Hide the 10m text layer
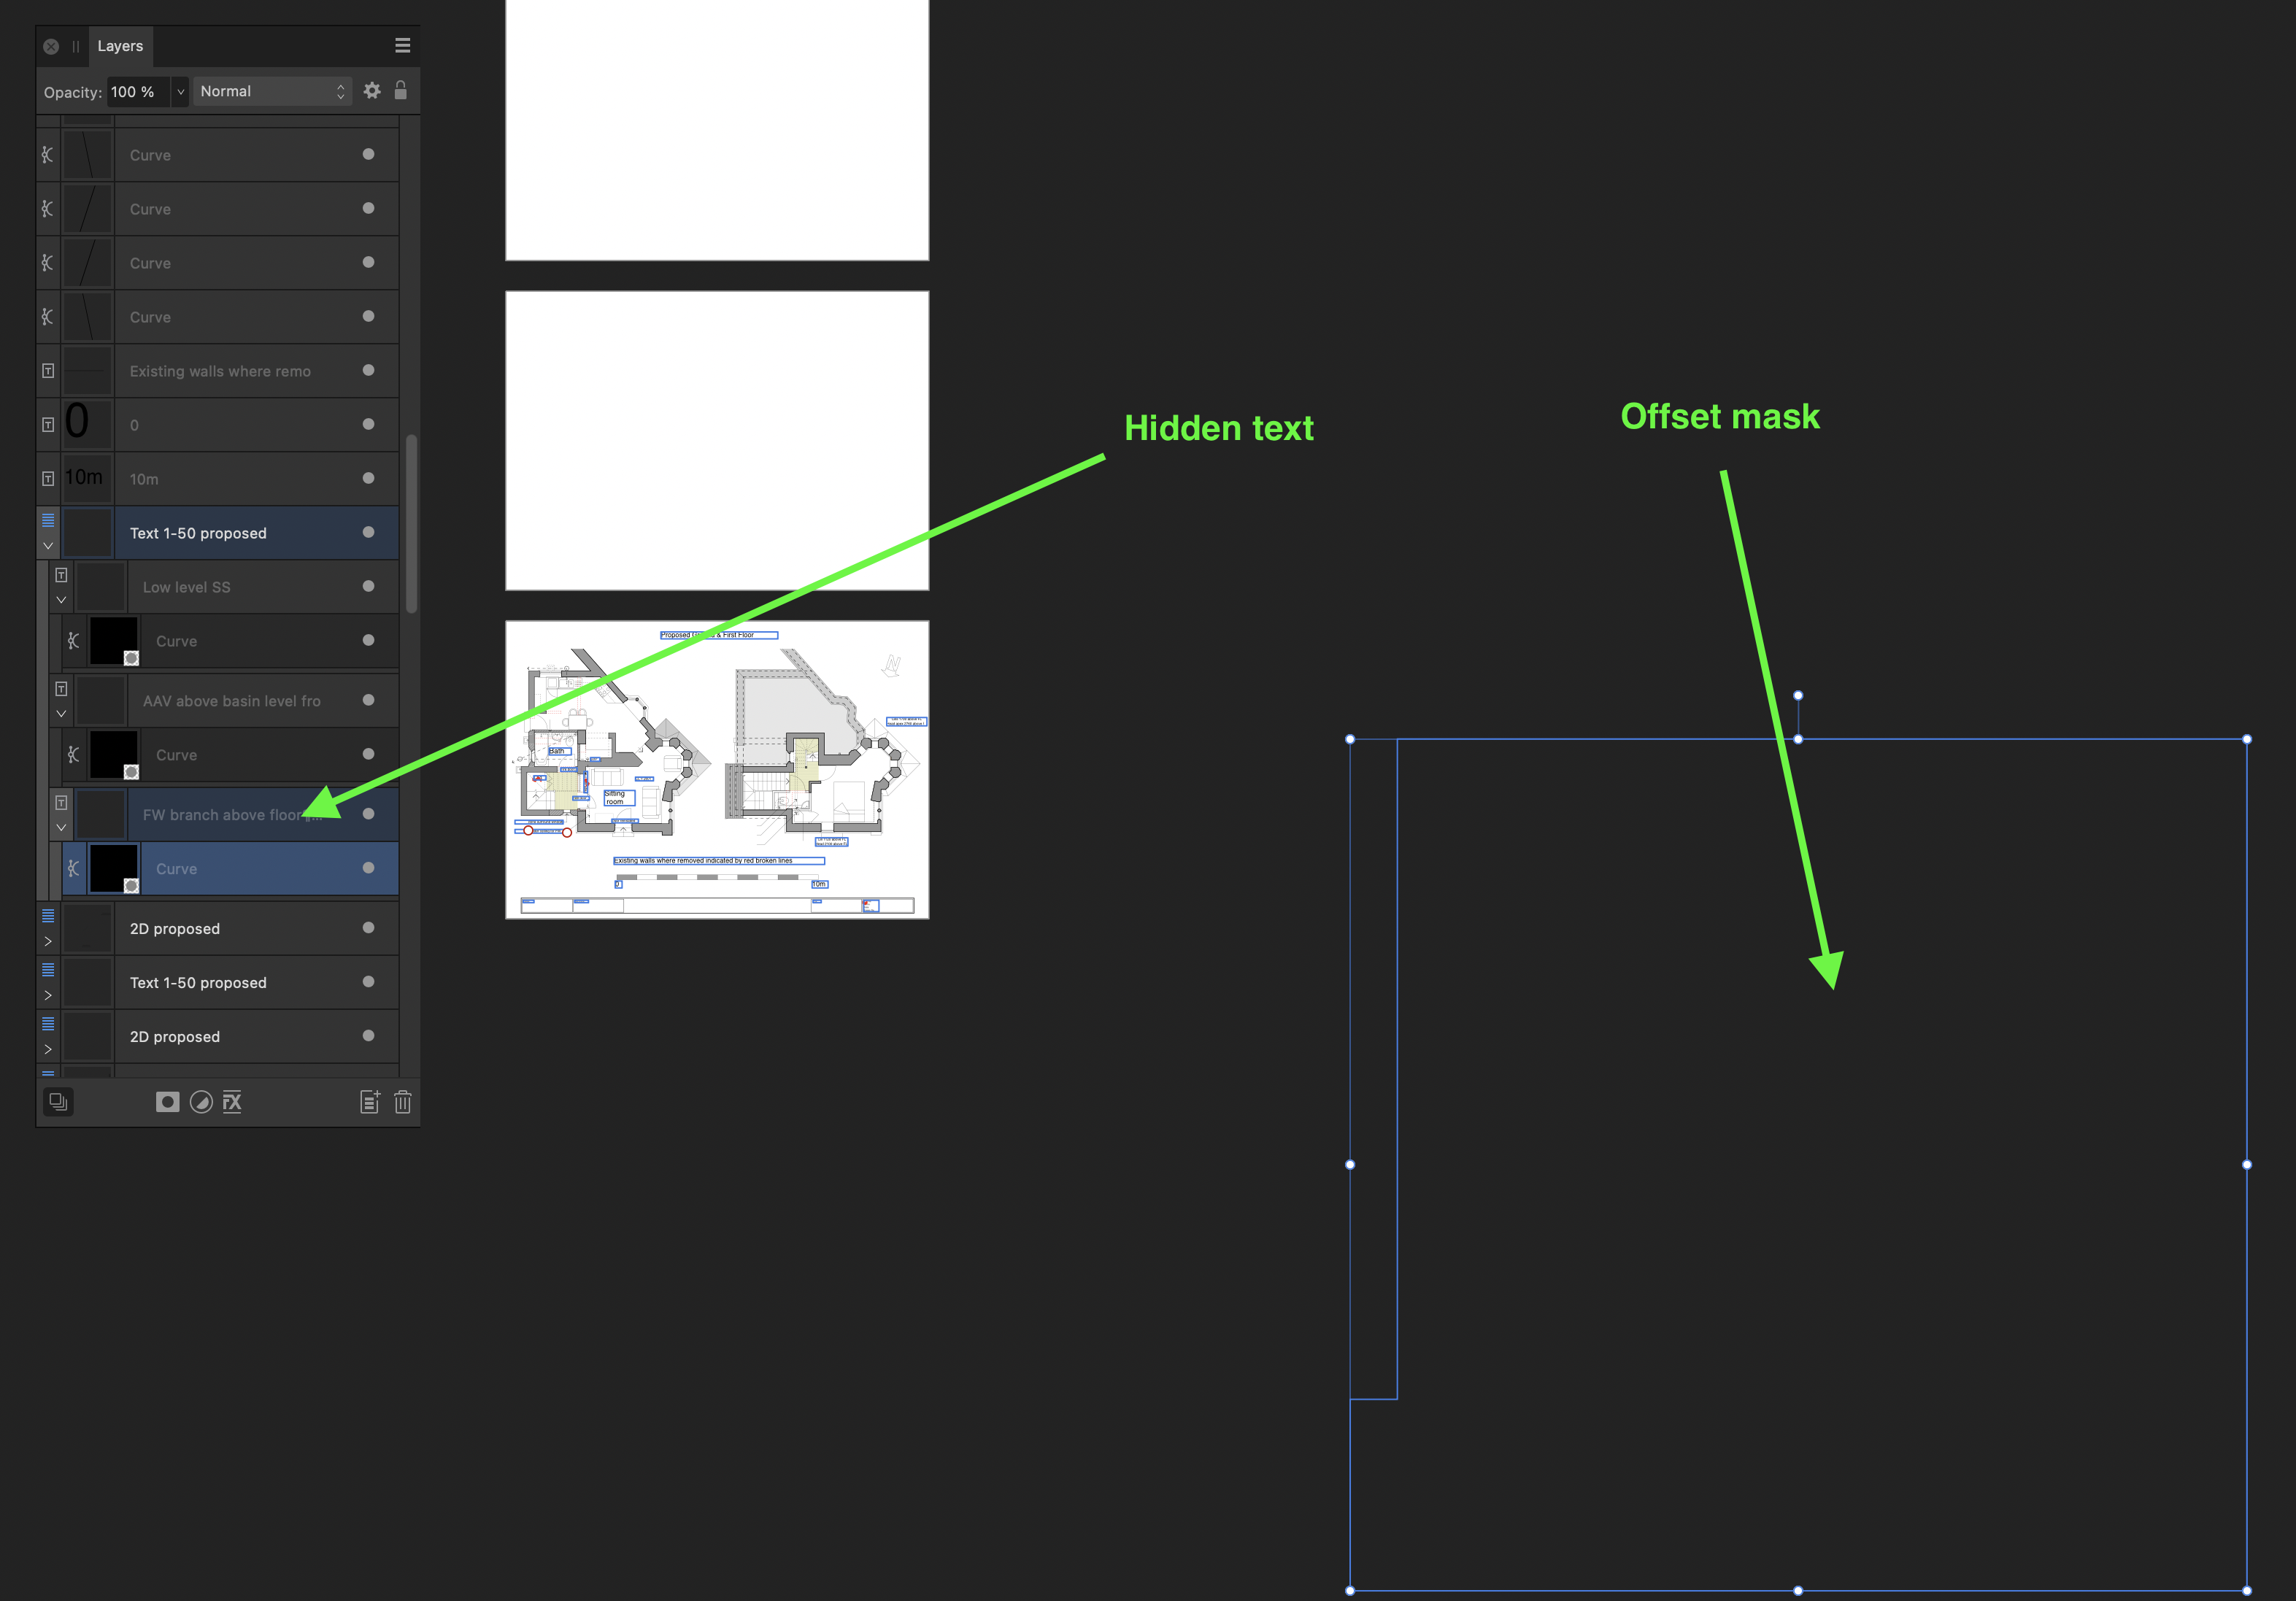Image resolution: width=2296 pixels, height=1601 pixels. (368, 478)
